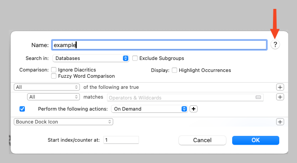This screenshot has width=297, height=163.
Task: Add another action via plus beside Bounce Dock Icon
Action: tap(280, 122)
